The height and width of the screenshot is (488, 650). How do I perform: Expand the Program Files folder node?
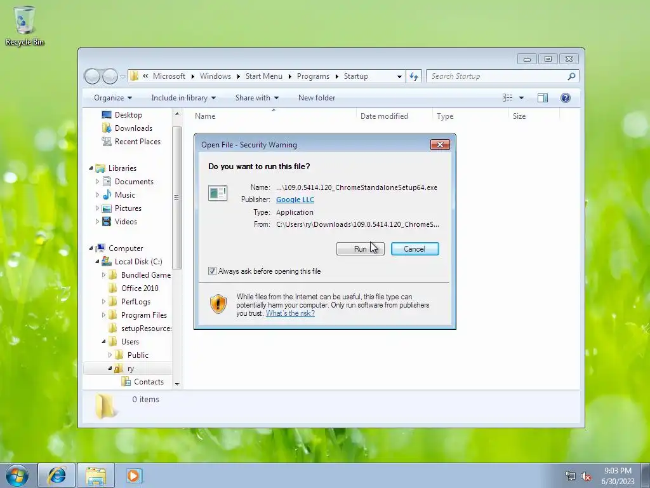(x=103, y=315)
